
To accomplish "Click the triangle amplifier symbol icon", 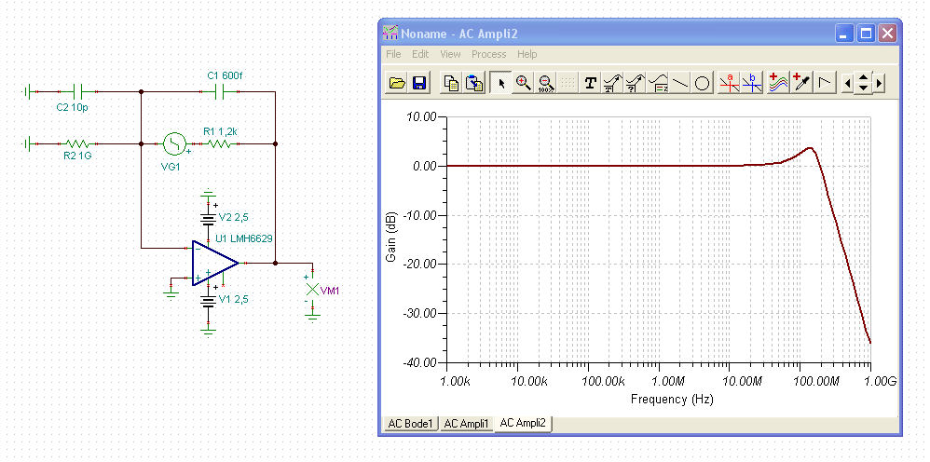I will [x=824, y=83].
